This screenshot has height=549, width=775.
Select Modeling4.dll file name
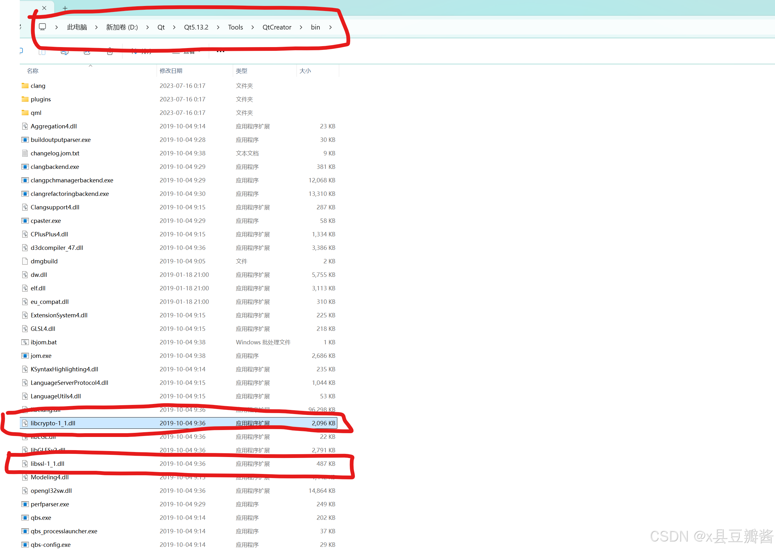(x=50, y=477)
